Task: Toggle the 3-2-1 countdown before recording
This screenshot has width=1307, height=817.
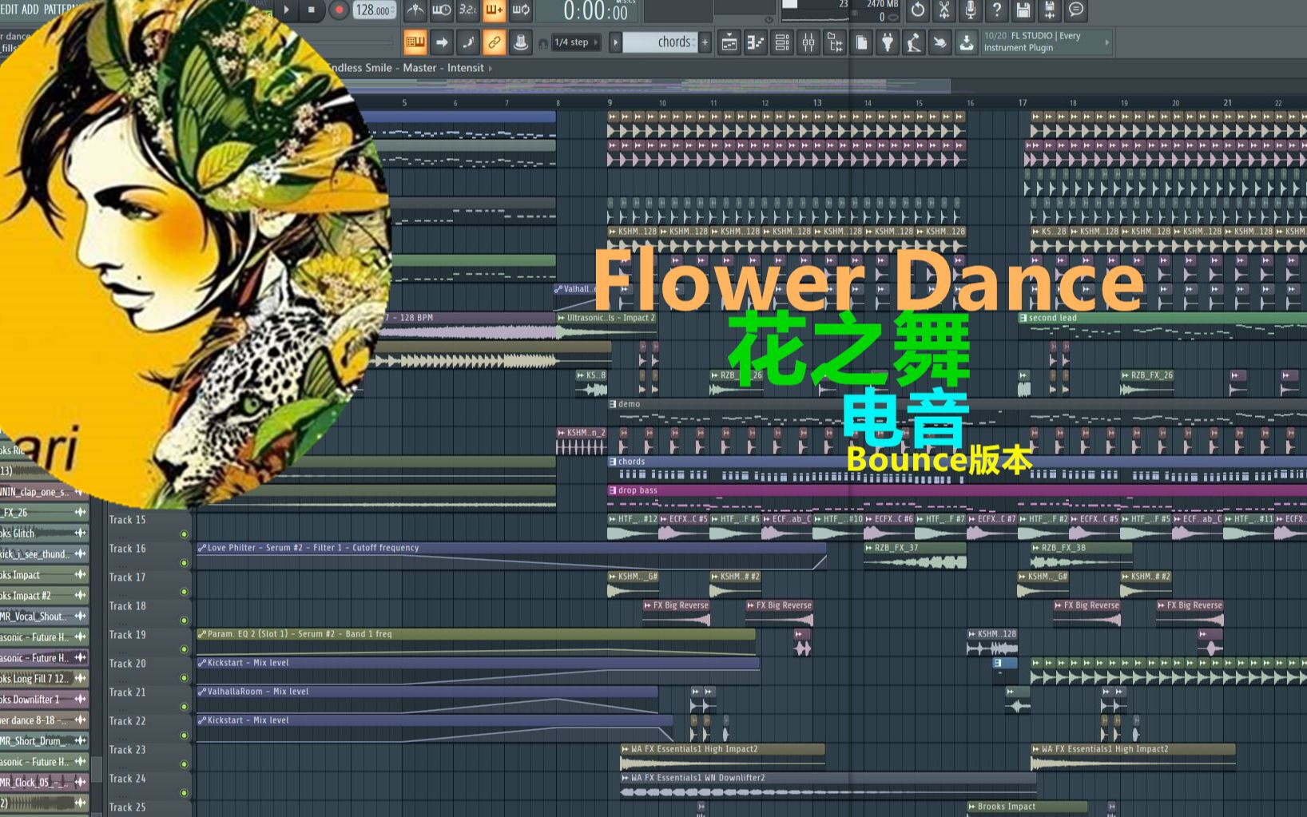Action: [x=467, y=10]
